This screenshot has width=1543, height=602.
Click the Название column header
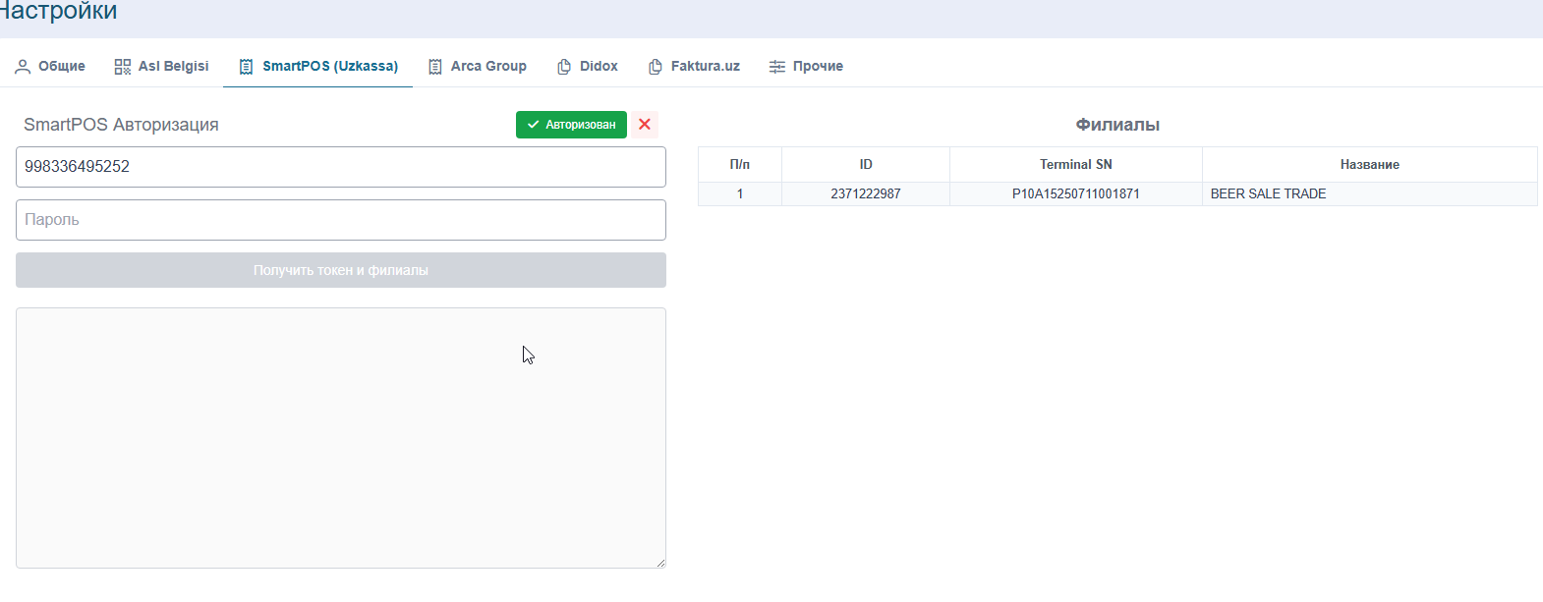point(1369,165)
